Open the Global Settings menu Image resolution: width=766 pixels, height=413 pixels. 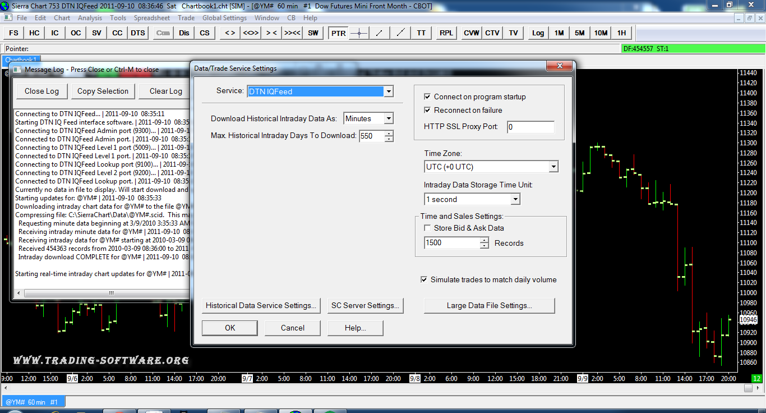pyautogui.click(x=224, y=18)
